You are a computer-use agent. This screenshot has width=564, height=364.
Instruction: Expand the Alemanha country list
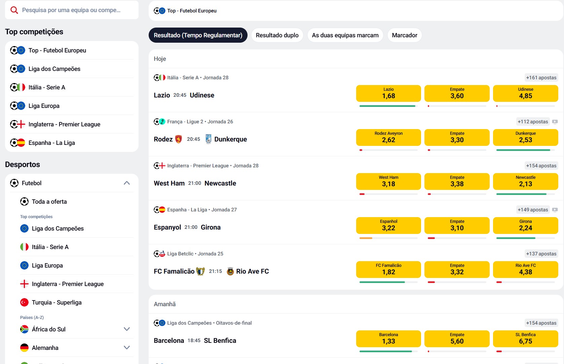point(127,348)
